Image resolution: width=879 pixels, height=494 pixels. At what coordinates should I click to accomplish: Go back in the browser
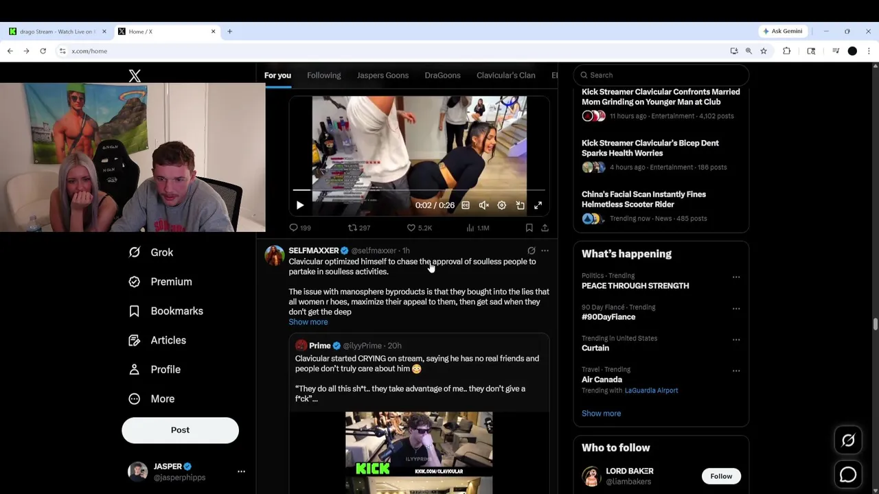point(10,51)
